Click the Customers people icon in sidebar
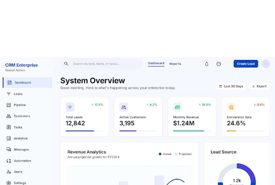This screenshot has width=275, height=185. (8, 116)
